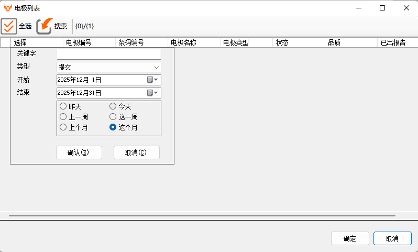The height and width of the screenshot is (252, 418).
Task: Sort by the 条码编号 column header
Action: pyautogui.click(x=141, y=42)
